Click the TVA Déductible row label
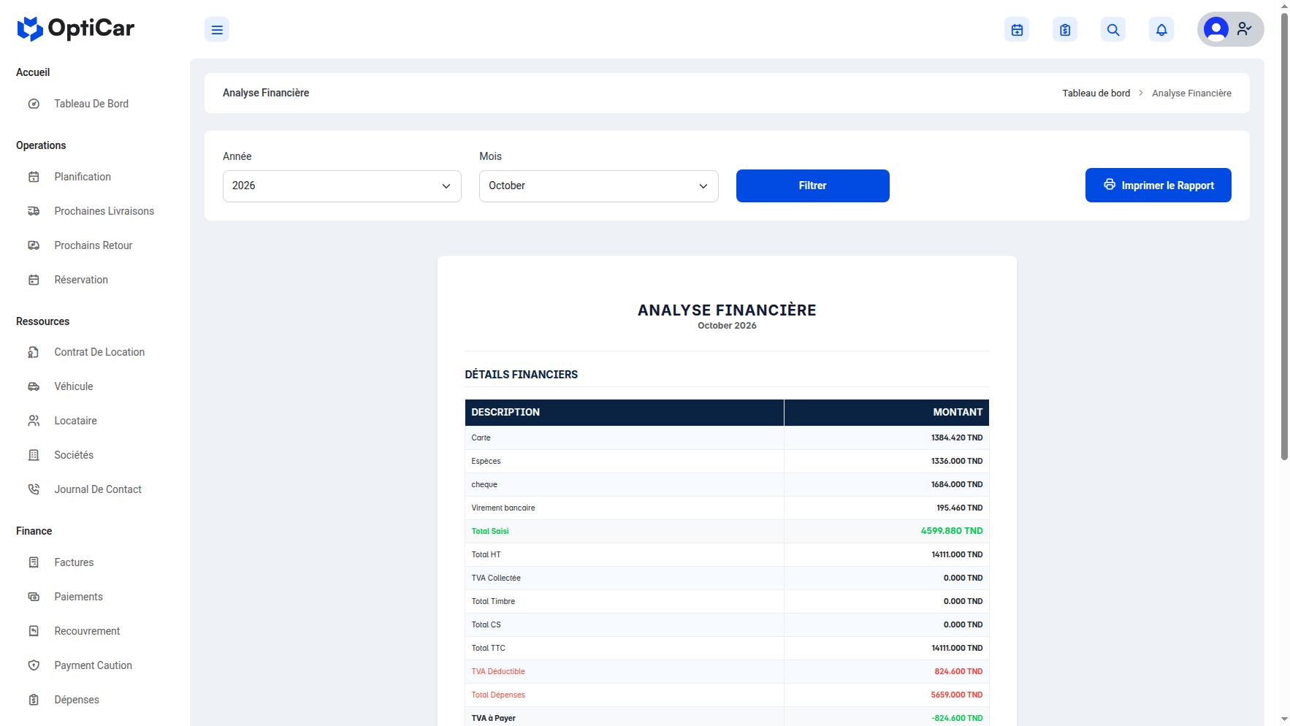This screenshot has height=726, width=1290. [498, 671]
